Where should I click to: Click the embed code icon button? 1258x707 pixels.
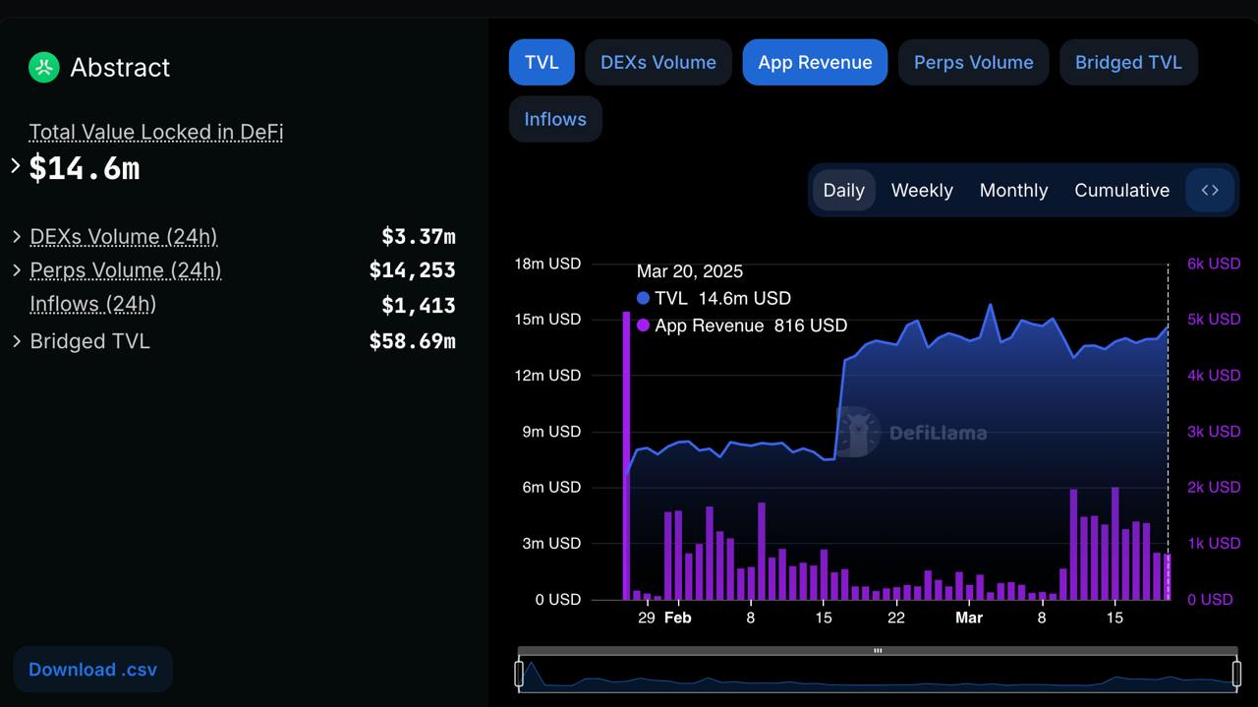pyautogui.click(x=1210, y=190)
